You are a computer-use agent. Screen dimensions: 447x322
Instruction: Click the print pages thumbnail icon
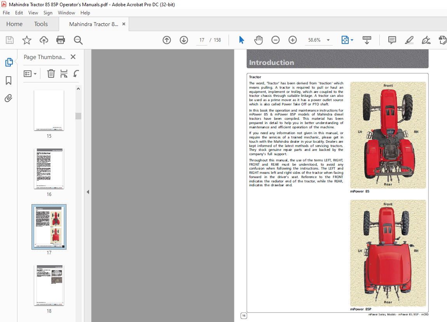(x=64, y=73)
